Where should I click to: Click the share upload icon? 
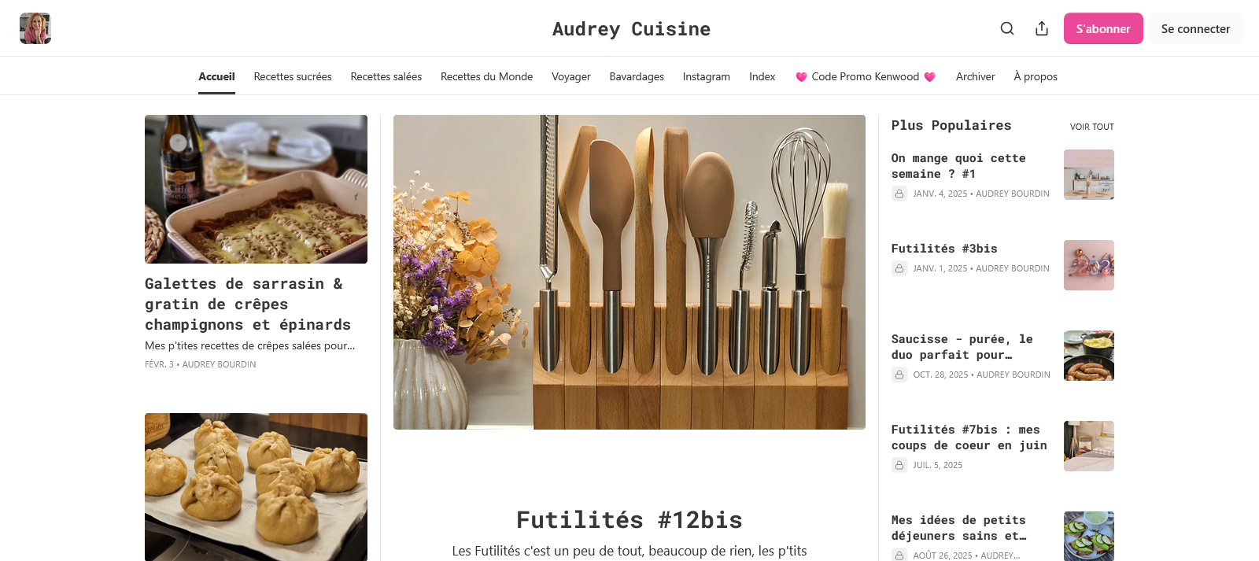pos(1042,28)
